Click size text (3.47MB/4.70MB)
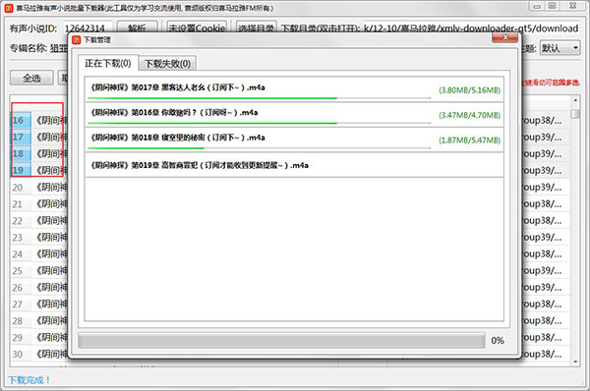 click(469, 115)
